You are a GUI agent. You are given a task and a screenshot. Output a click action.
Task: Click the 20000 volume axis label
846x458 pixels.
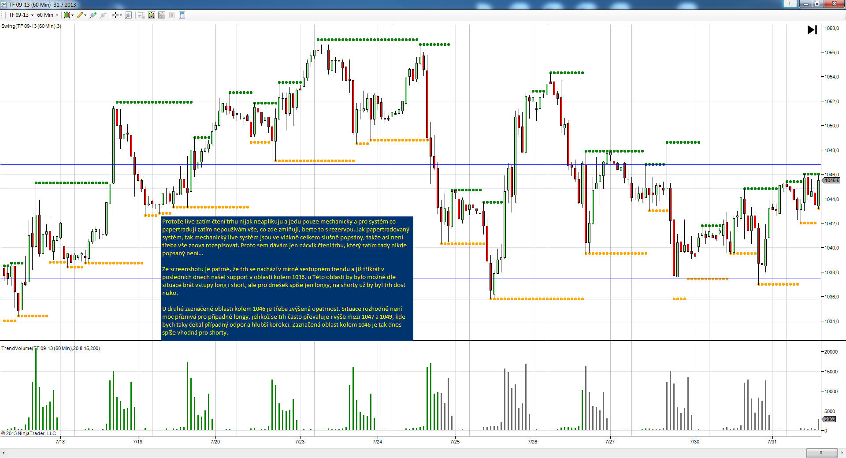point(831,352)
